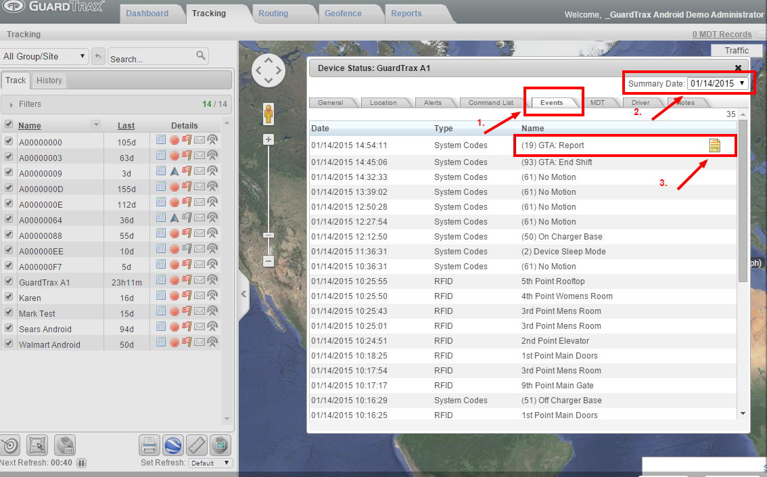Zoom out on the map

(x=269, y=261)
